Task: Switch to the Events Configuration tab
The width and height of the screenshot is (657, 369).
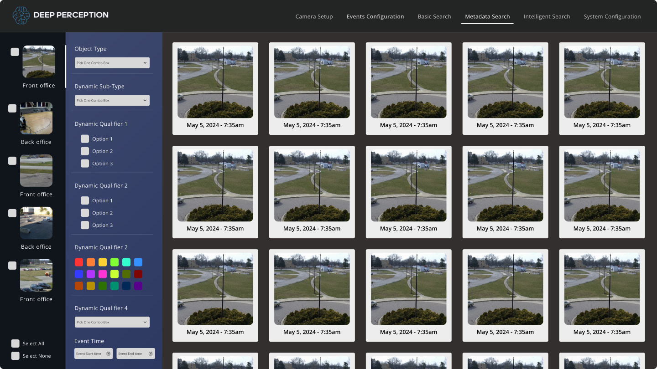Action: tap(375, 16)
